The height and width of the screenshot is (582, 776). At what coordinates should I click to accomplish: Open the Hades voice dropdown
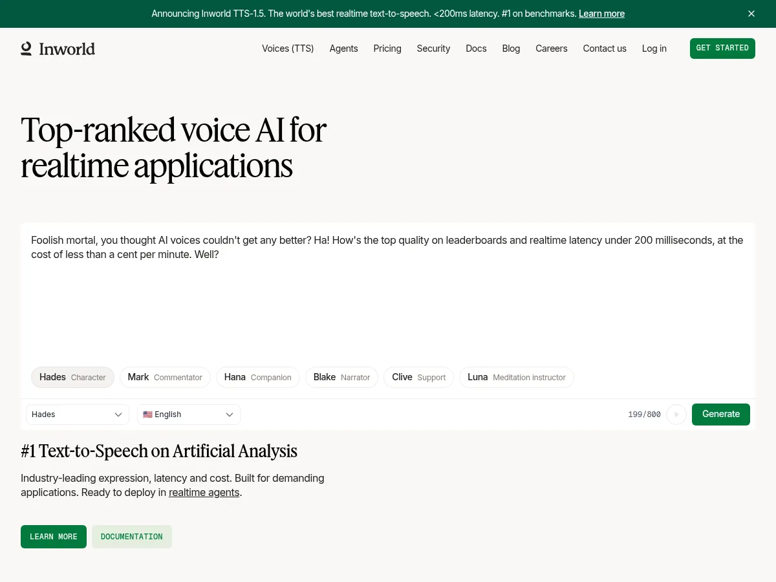point(77,415)
